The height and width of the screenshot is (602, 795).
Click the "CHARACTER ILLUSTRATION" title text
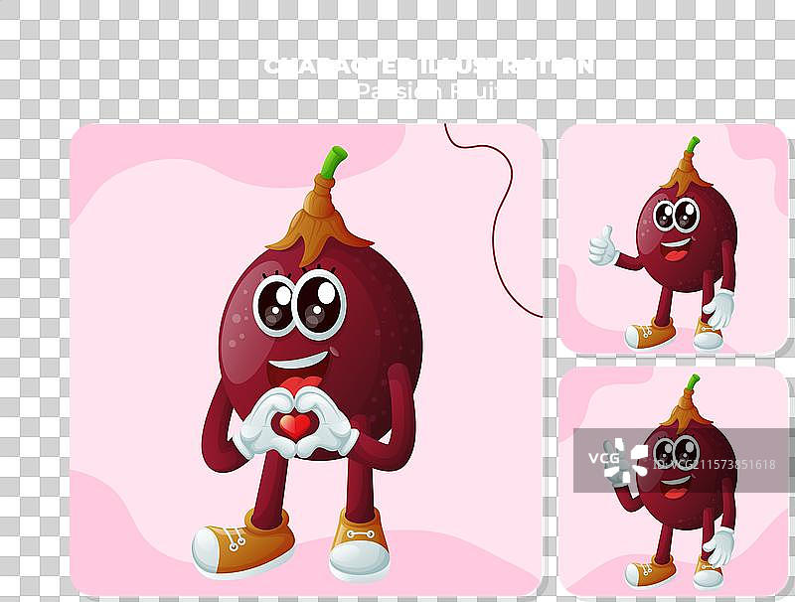click(x=428, y=67)
